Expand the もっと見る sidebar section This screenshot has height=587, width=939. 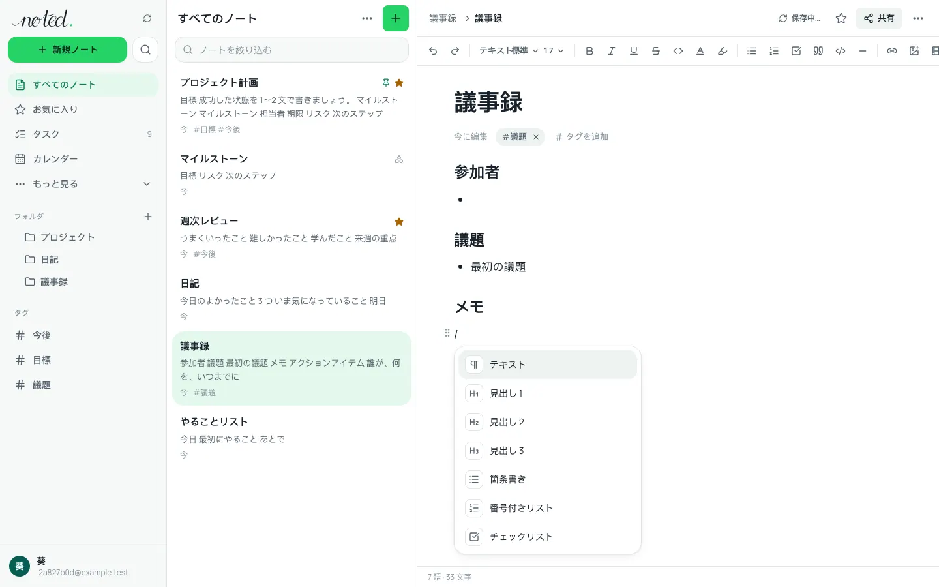[x=83, y=184]
